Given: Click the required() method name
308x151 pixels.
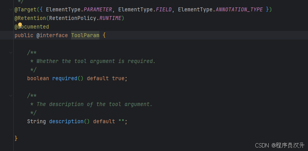Looking at the screenshot, I should coord(65,78).
